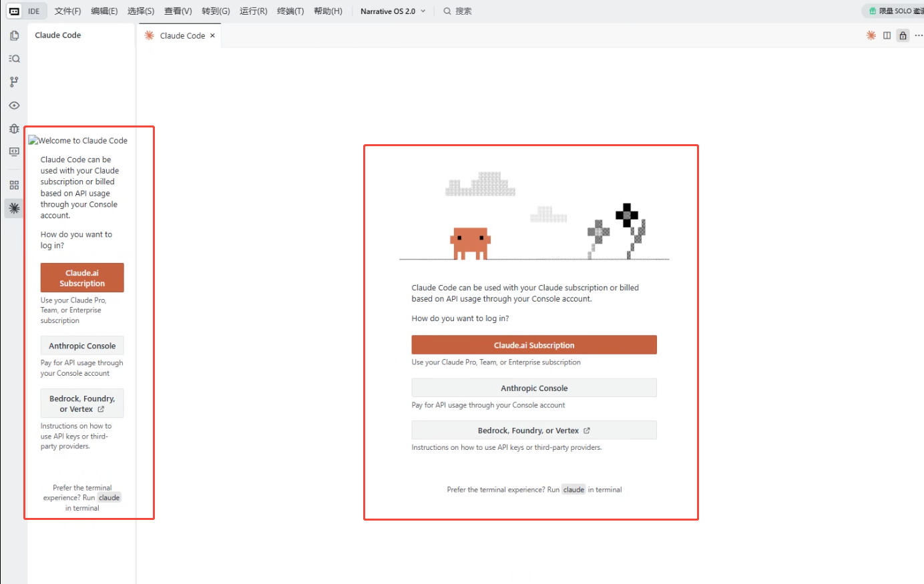
Task: Click 'Use your Claude Pro, Team' text in editor
Action: click(496, 362)
